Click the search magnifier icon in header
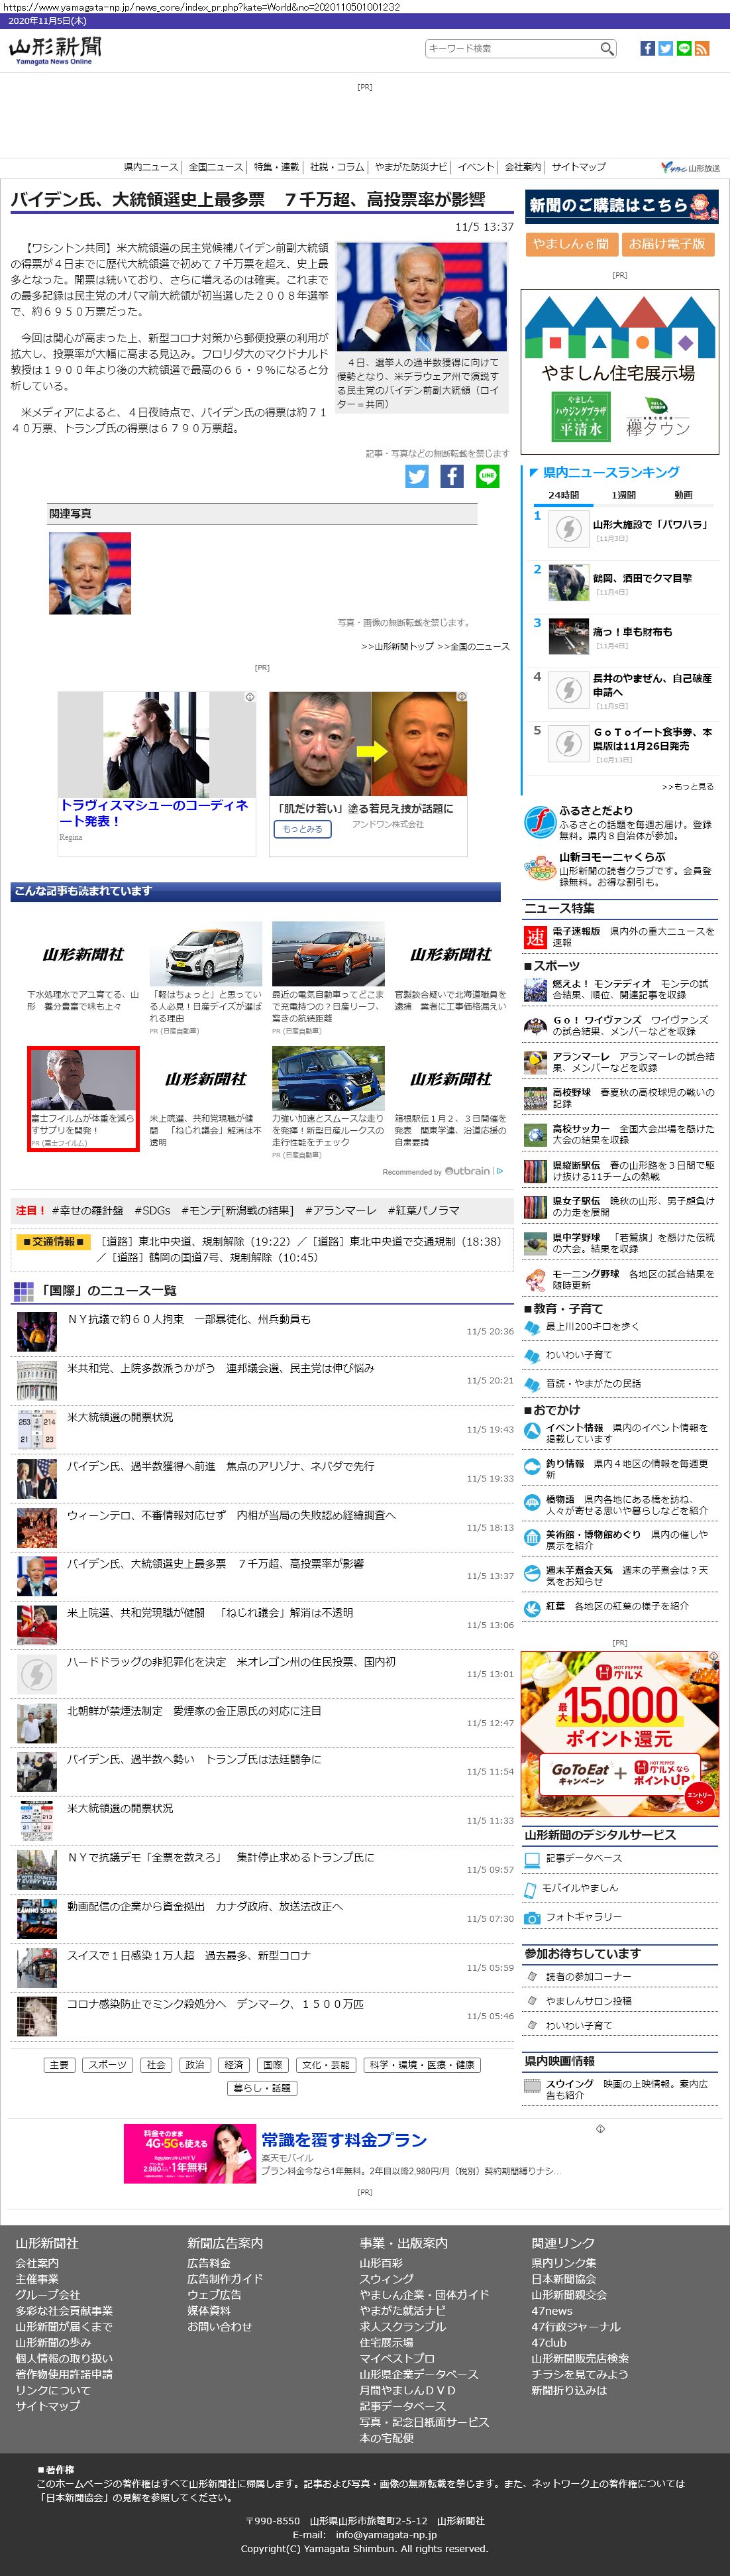730x2576 pixels. pos(606,48)
